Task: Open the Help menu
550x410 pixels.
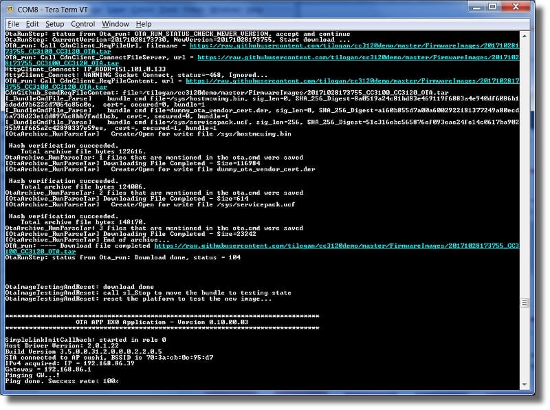Action: 144,24
